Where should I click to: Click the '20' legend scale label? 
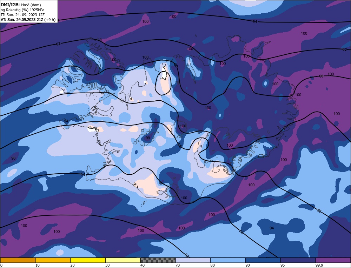coord(73,265)
